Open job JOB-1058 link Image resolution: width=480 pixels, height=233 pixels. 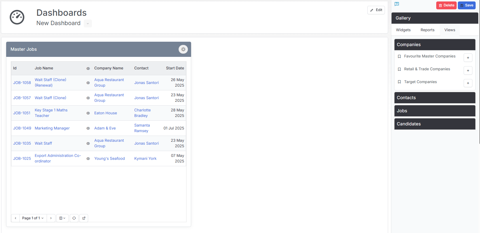pyautogui.click(x=22, y=83)
